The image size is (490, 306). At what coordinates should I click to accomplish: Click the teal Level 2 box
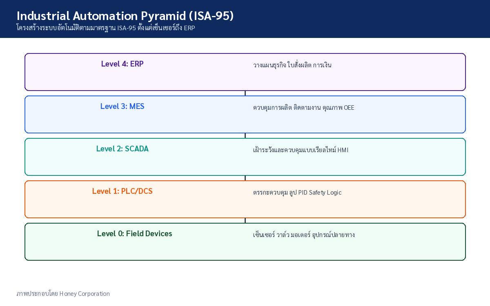click(245, 157)
